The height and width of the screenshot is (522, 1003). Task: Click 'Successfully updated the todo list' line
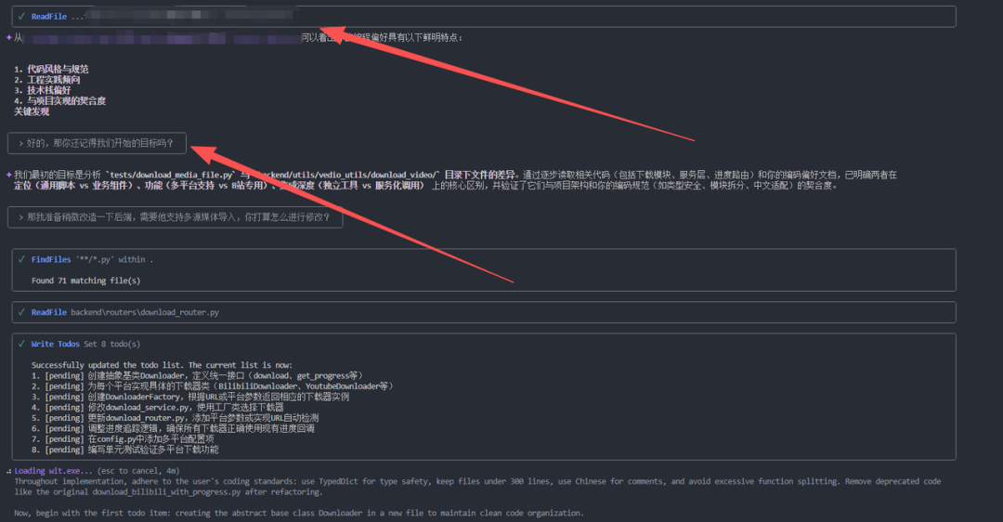click(x=162, y=365)
